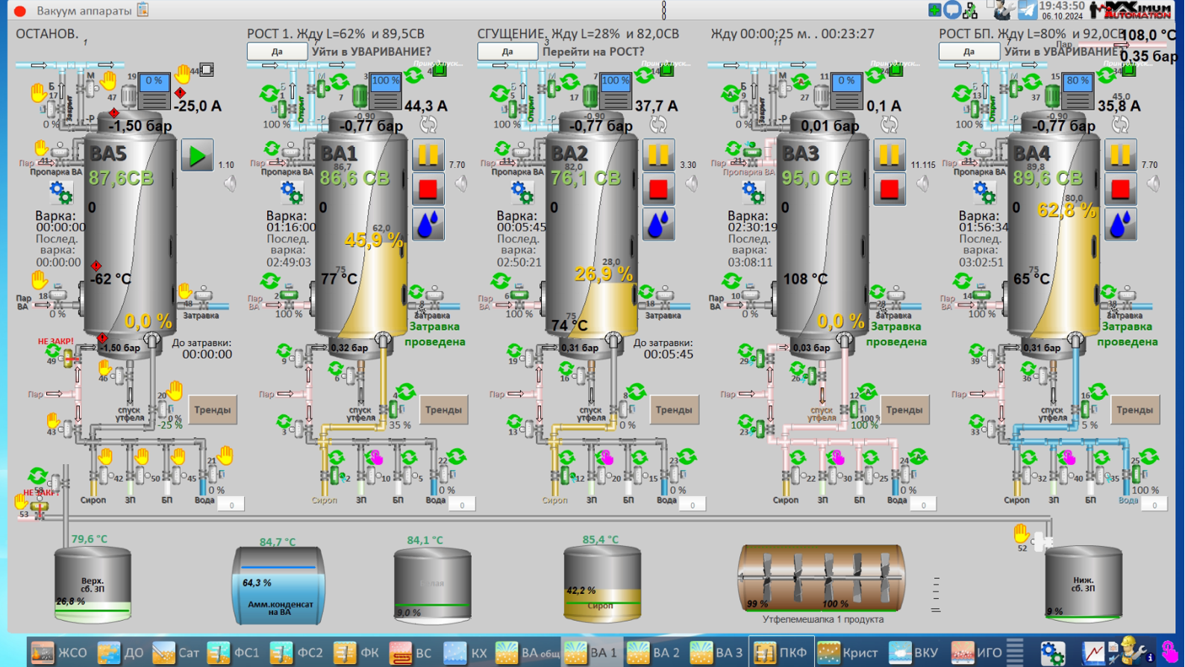Open the network status check icon
This screenshot has height=667, width=1185.
[970, 10]
